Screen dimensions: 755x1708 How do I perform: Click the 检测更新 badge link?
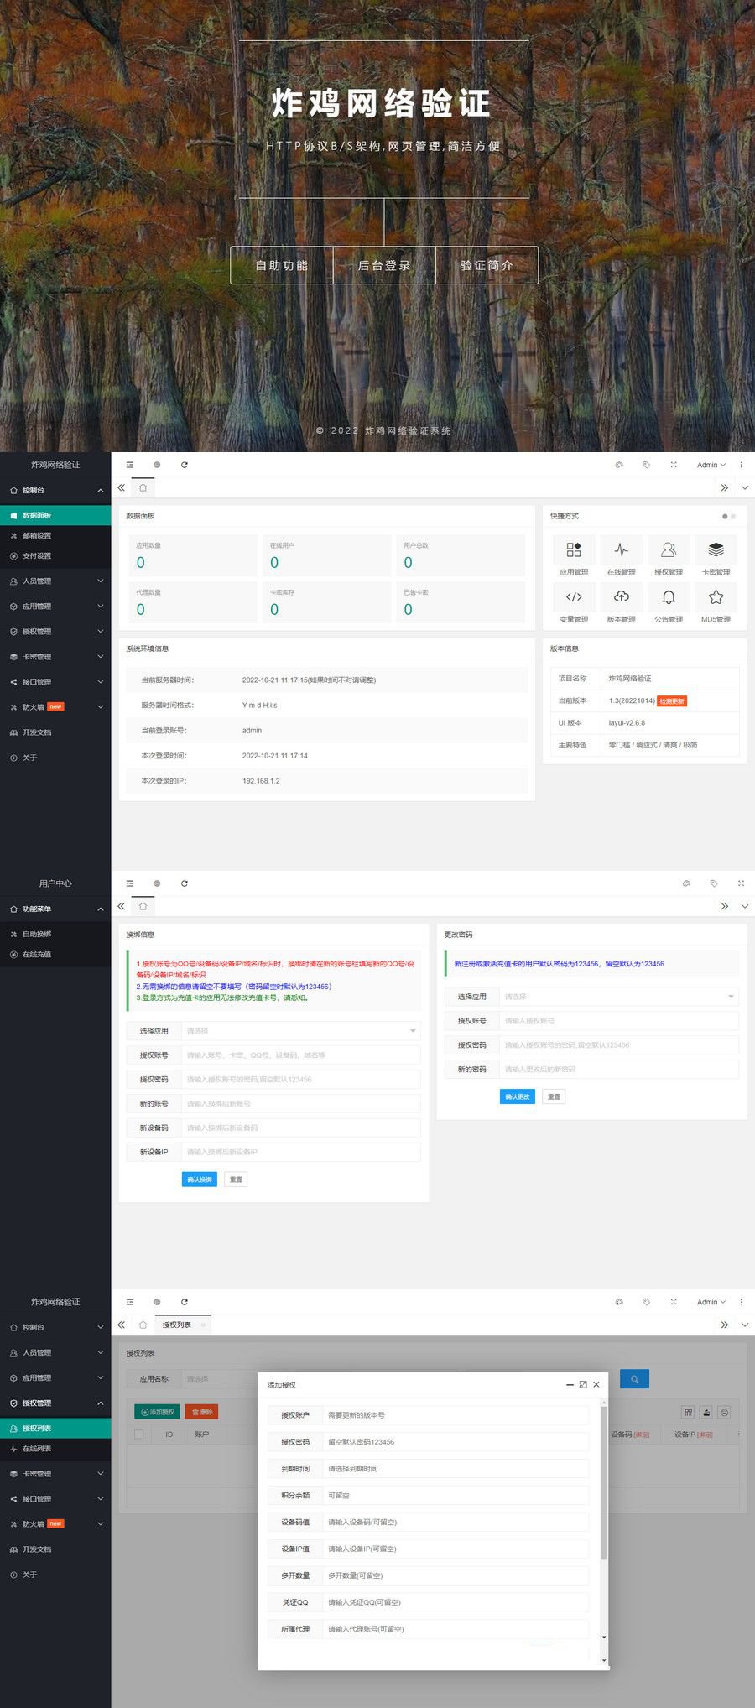[x=672, y=700]
